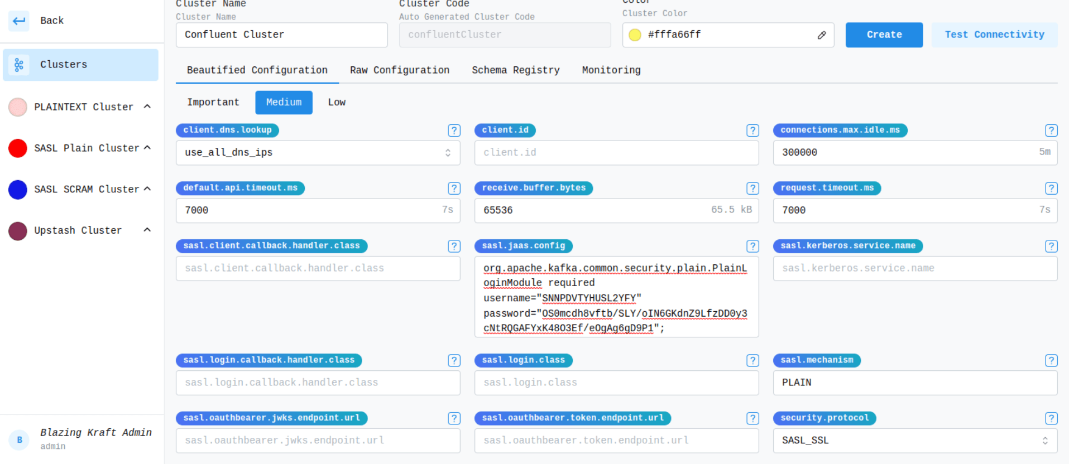Open help for sasl.kerberos.service.name

coord(1051,246)
